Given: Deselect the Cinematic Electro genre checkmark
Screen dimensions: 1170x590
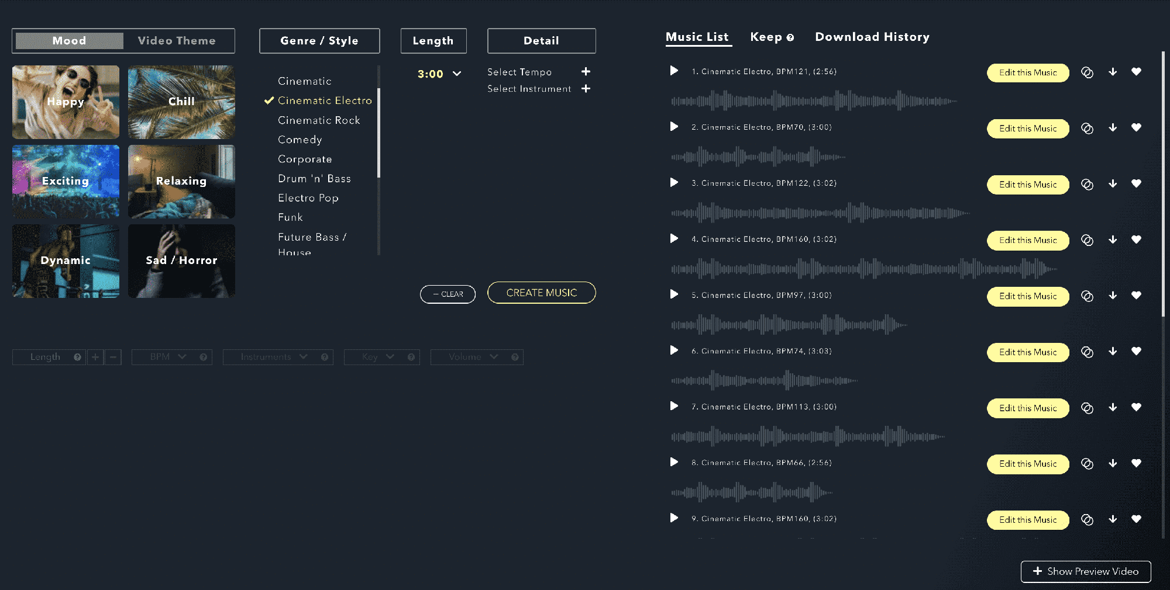Looking at the screenshot, I should (269, 100).
